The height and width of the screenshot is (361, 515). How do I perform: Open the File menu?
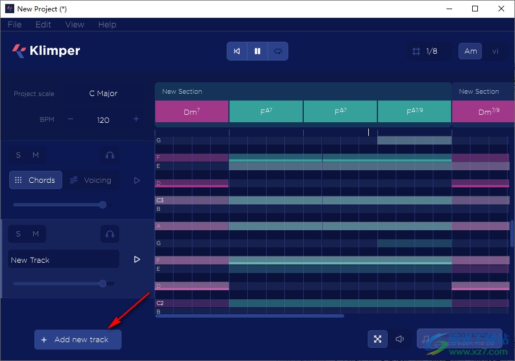click(x=14, y=25)
